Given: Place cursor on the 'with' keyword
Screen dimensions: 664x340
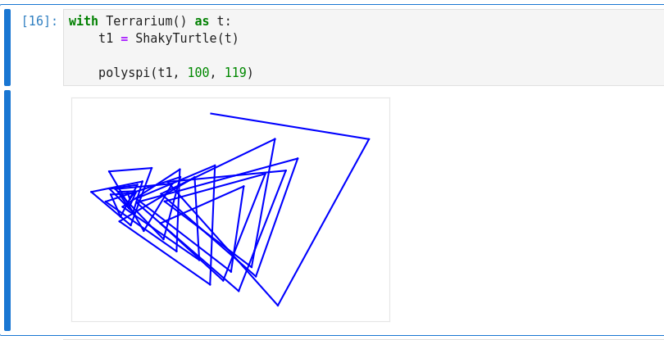Looking at the screenshot, I should (83, 21).
